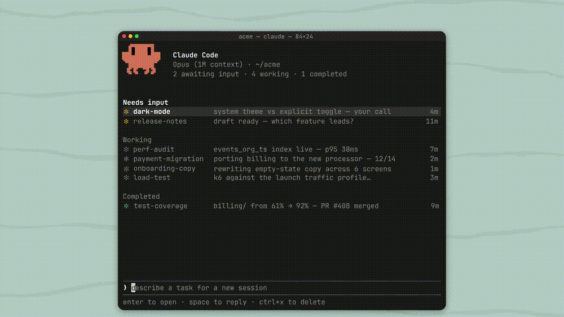Click the 'ctrl+x to delete' hint
Viewport: 564px width, 317px height.
(292, 302)
